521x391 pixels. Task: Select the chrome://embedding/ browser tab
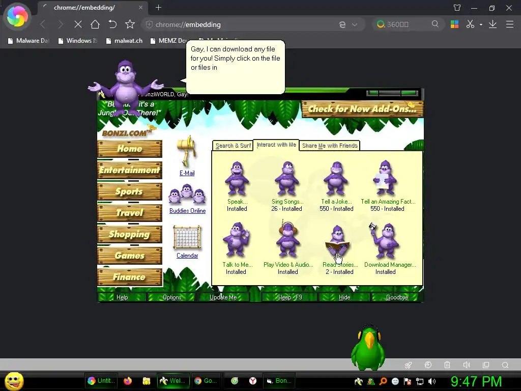tap(93, 8)
